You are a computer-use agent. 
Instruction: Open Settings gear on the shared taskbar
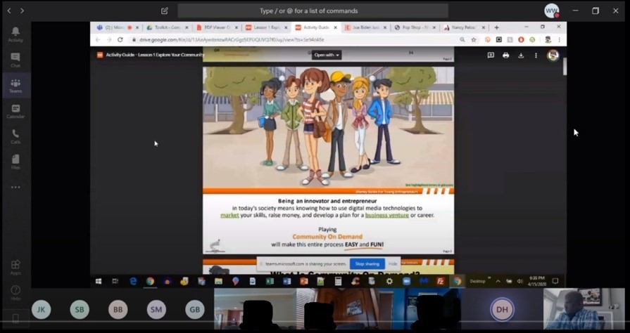tap(389, 281)
